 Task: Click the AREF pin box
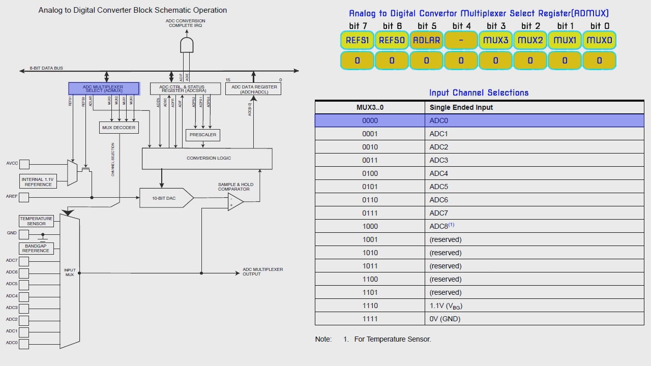24,196
